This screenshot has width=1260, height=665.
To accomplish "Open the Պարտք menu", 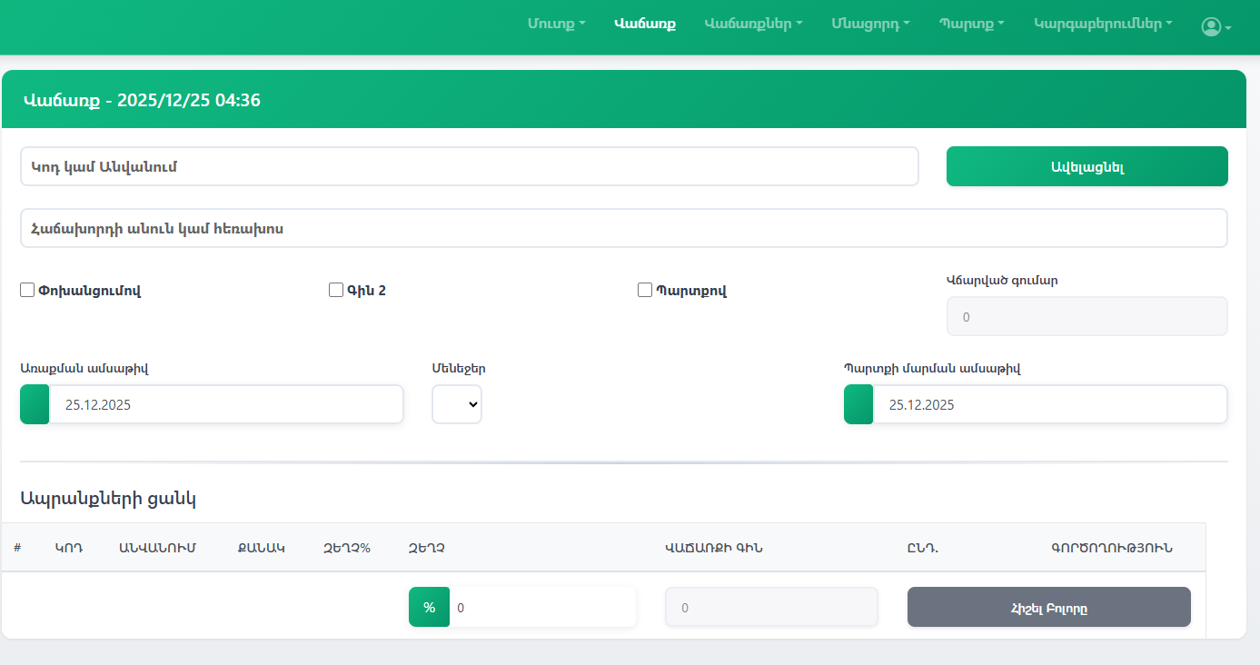I will pyautogui.click(x=971, y=25).
